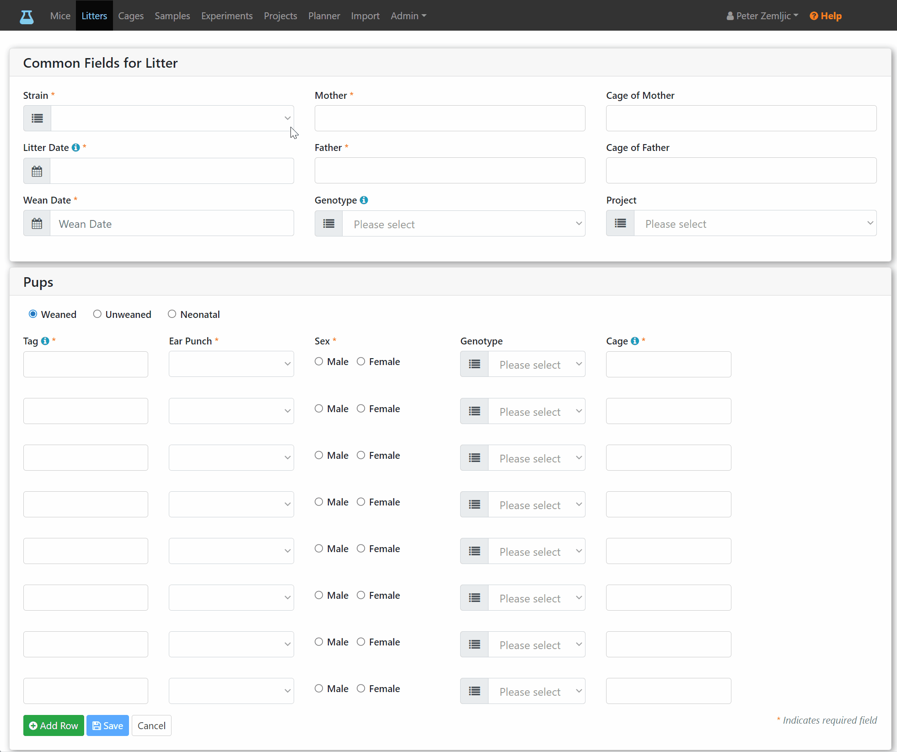Click the Wean Date input field
Viewport: 897px width, 752px height.
(x=172, y=223)
